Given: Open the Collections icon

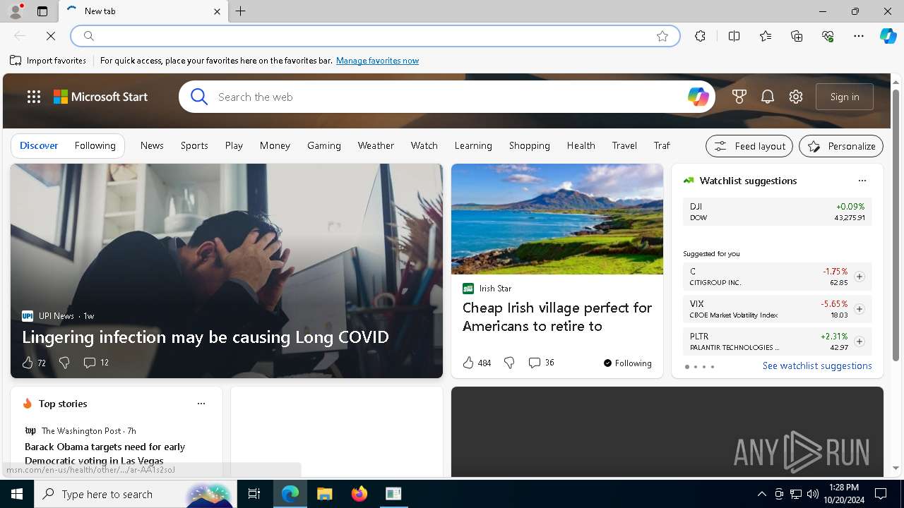Looking at the screenshot, I should click(x=797, y=36).
